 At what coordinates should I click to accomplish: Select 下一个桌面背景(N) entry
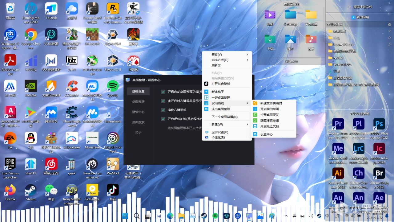[x=227, y=117]
